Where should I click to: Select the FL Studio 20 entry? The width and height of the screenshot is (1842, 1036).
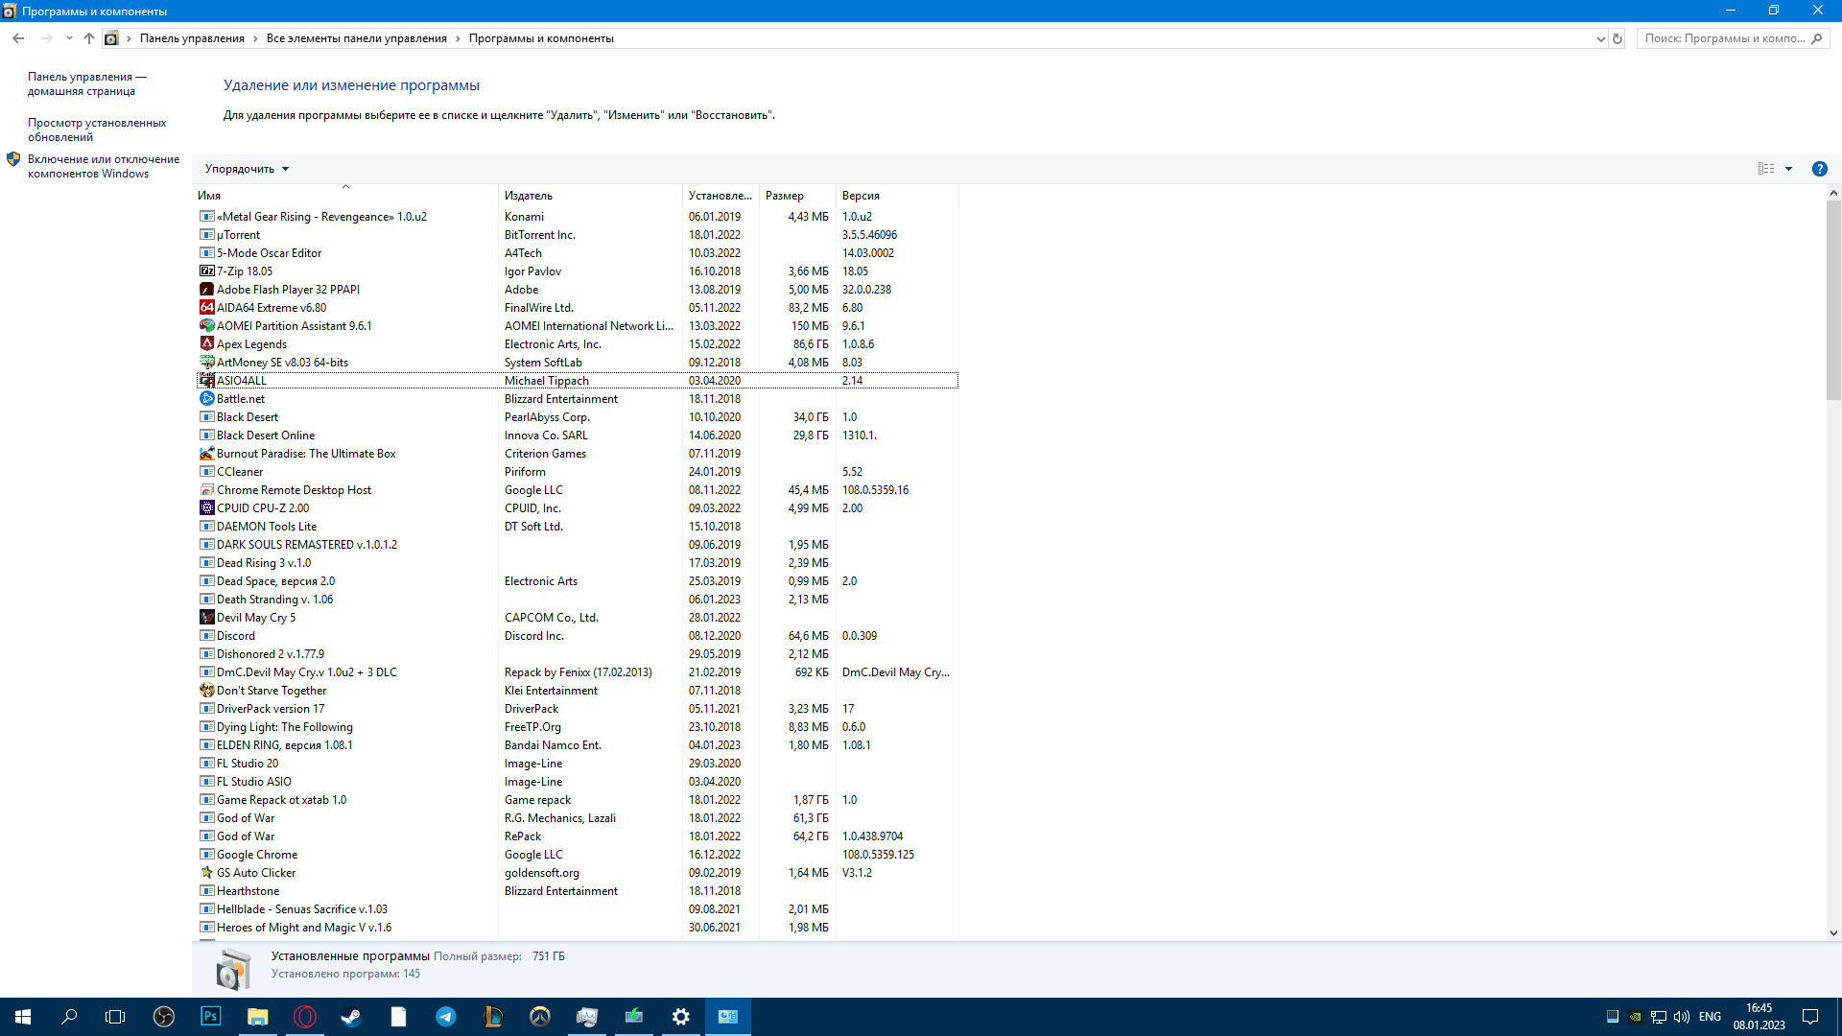pos(578,764)
